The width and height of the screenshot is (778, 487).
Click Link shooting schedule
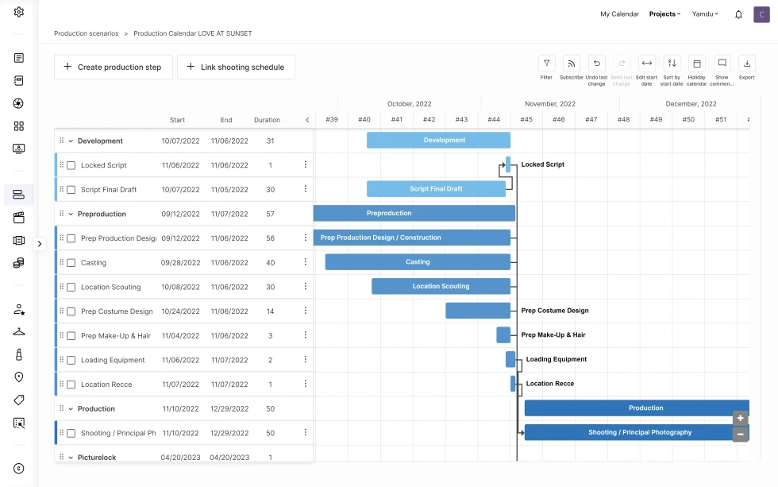(237, 67)
